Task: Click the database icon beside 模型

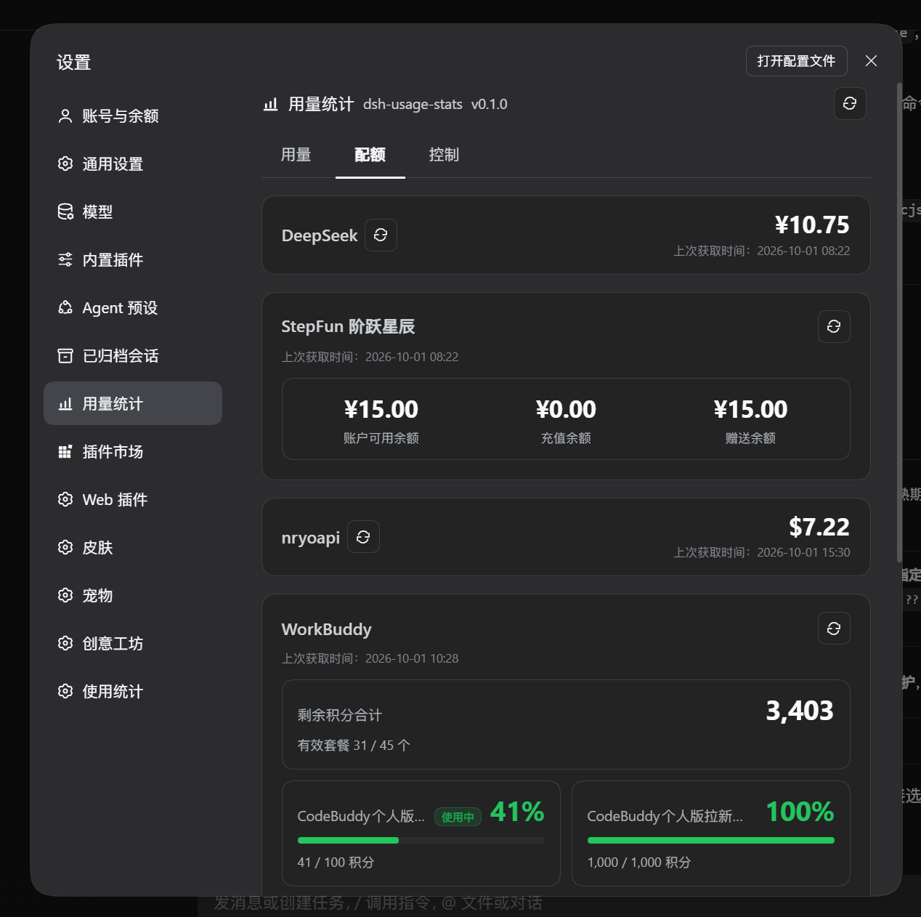Action: pos(65,211)
